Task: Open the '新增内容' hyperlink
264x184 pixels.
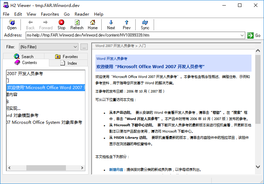Action: point(116,169)
